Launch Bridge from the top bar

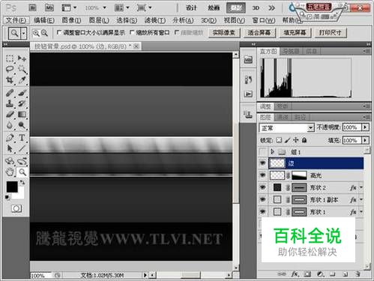tap(32, 8)
